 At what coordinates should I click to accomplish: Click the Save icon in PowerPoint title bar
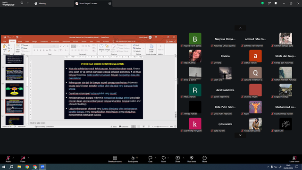click(x=4, y=37)
